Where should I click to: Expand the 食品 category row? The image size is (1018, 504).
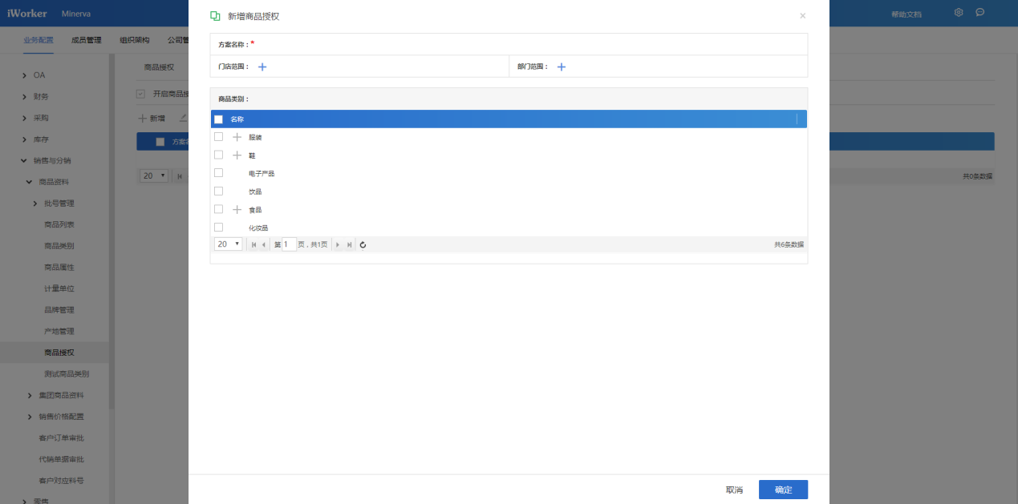[x=237, y=210]
